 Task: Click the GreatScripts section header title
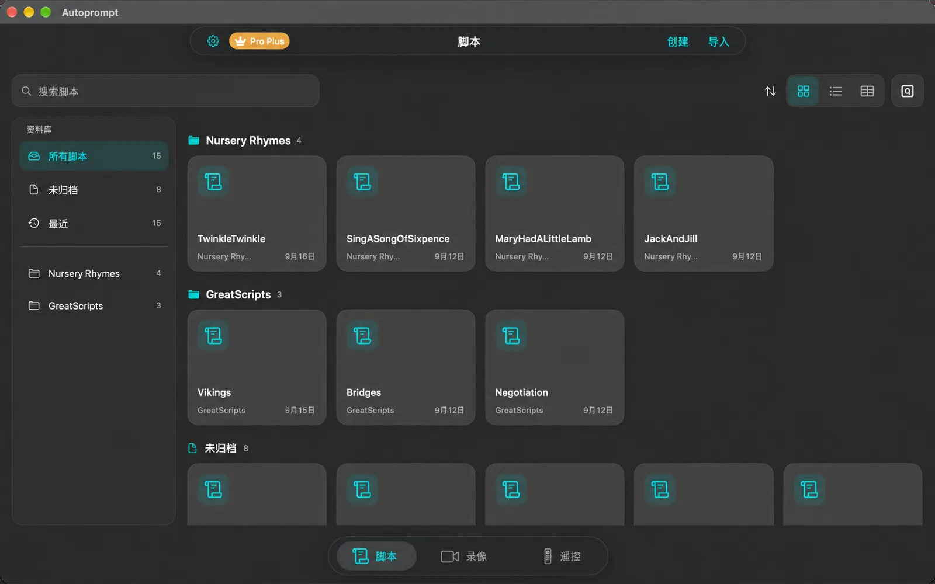click(x=238, y=294)
